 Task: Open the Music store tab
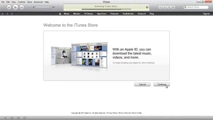(67, 14)
